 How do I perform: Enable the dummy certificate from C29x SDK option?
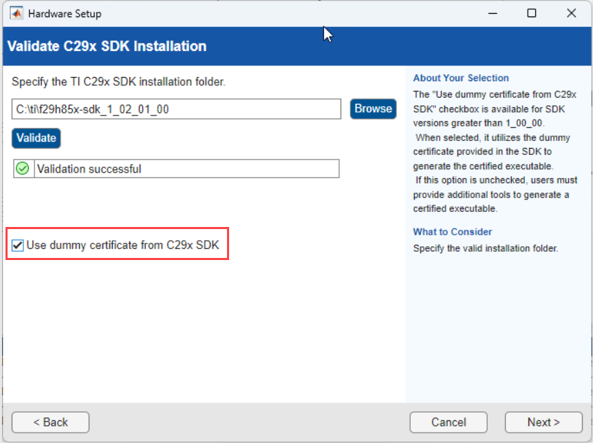pyautogui.click(x=17, y=245)
